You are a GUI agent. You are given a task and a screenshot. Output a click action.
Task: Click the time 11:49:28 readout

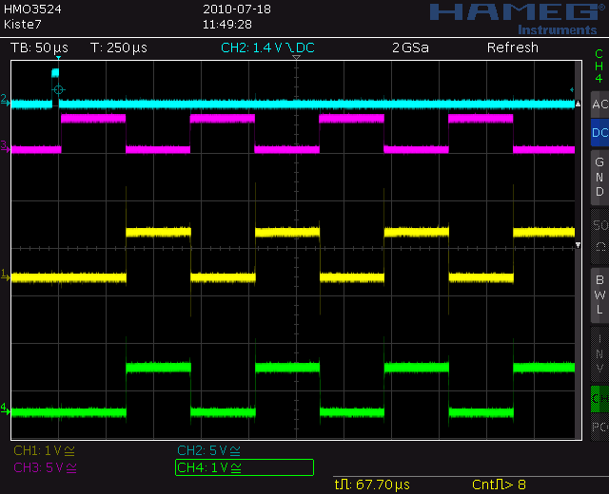coord(227,25)
